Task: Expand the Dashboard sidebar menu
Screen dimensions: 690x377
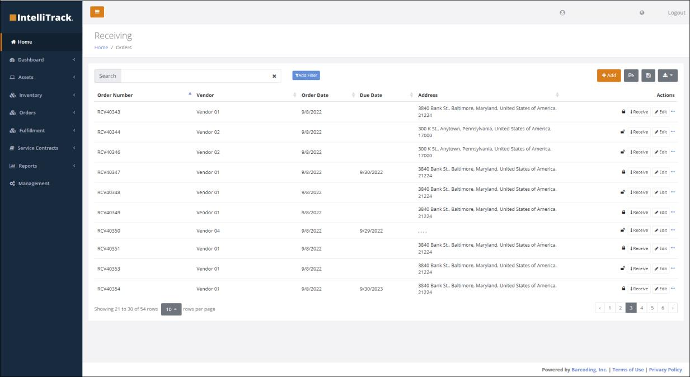Action: pos(41,60)
